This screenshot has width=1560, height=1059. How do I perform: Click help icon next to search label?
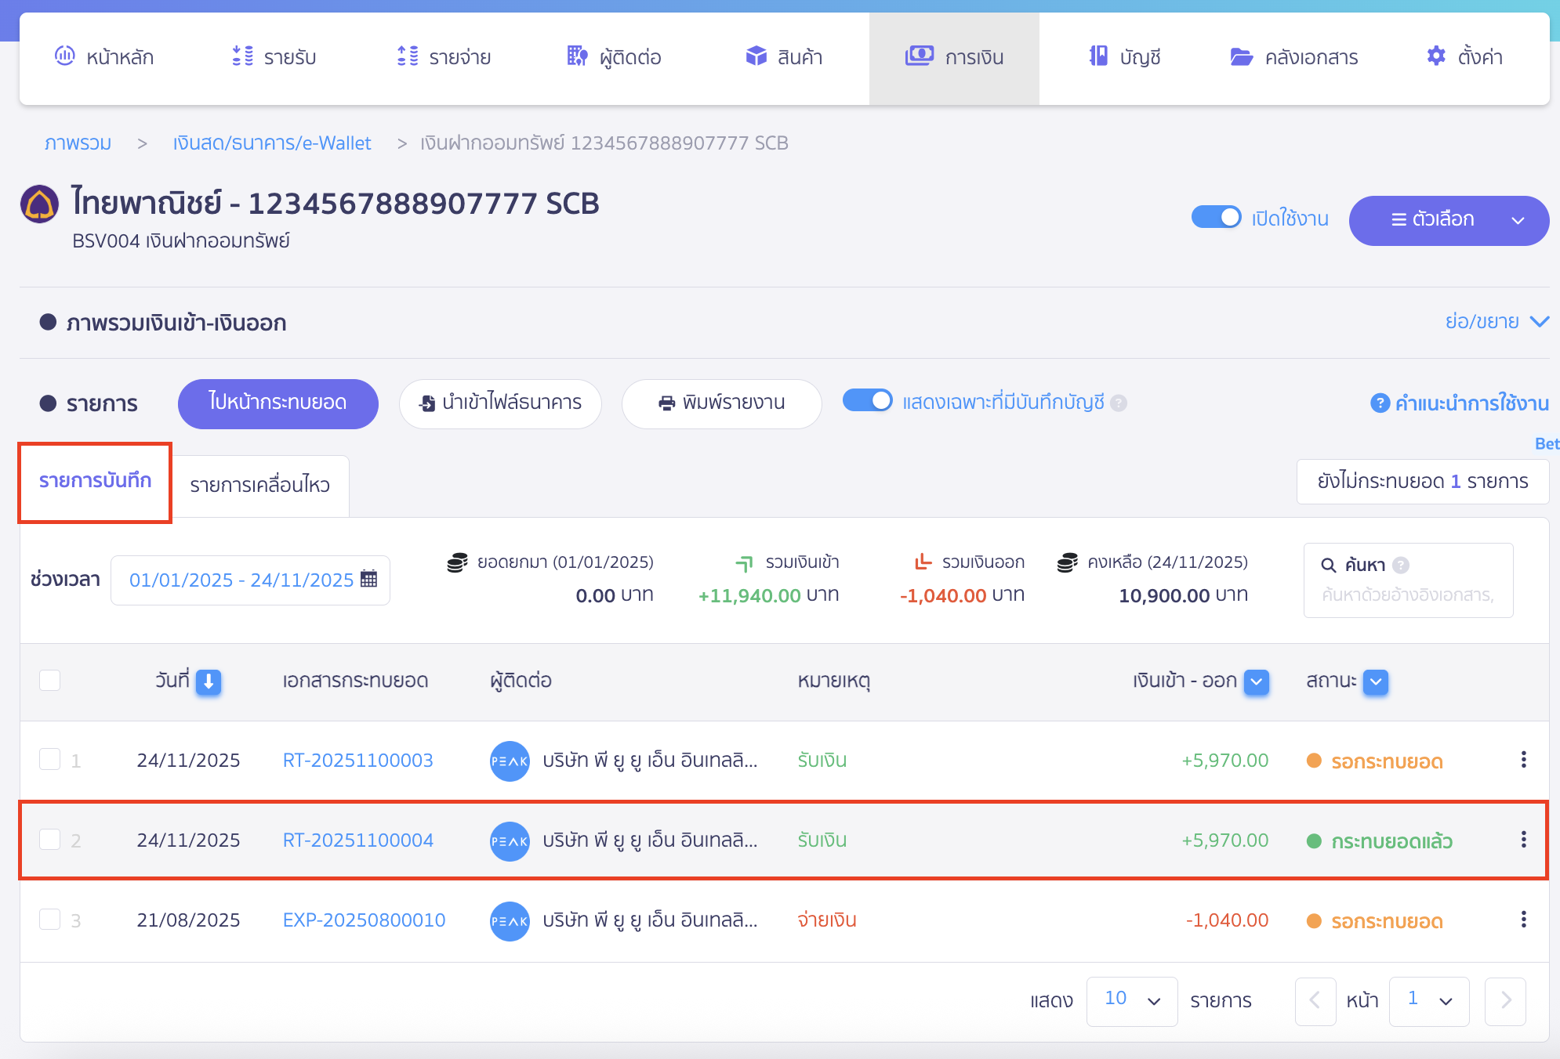pos(1401,565)
